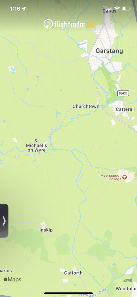
Task: Tap the Flightradar24 radar logo icon
Action: pos(48,24)
